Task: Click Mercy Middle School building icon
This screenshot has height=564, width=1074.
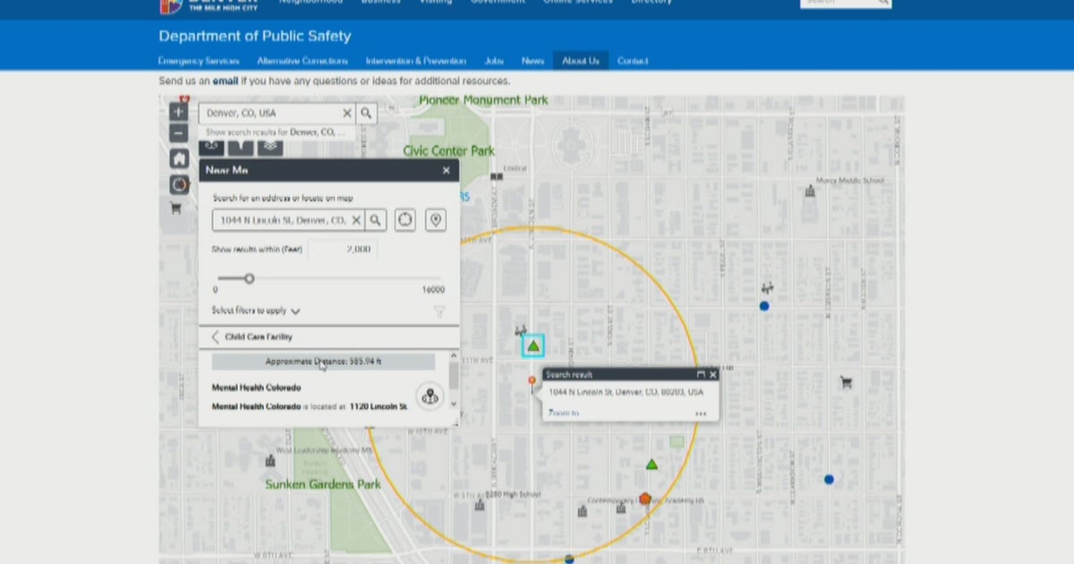Action: click(x=811, y=191)
